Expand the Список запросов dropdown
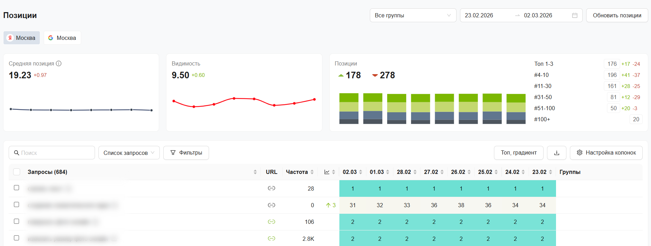The image size is (651, 246). (x=129, y=153)
